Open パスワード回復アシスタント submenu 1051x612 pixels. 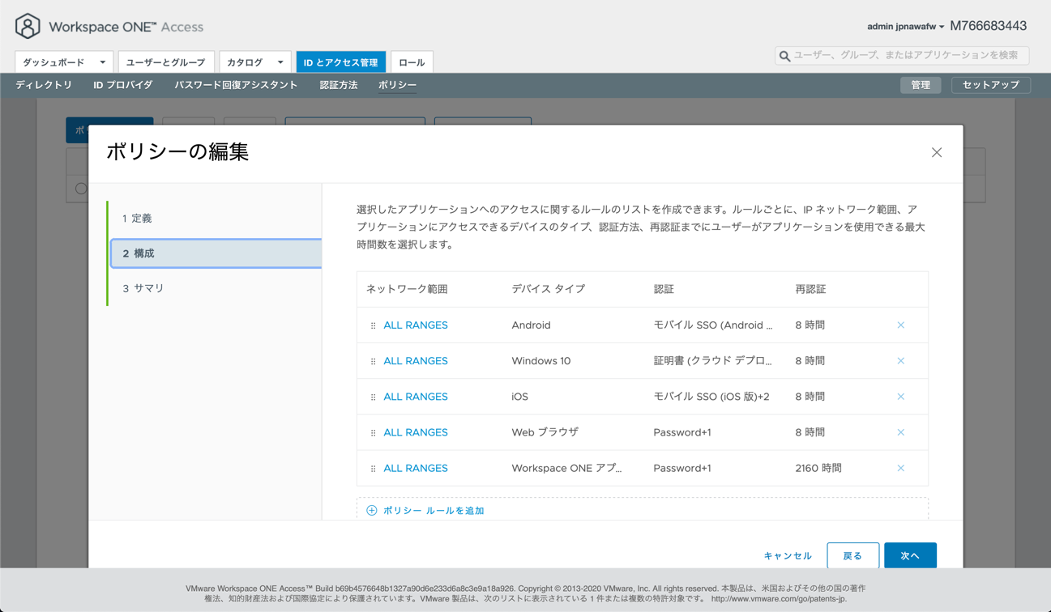click(236, 85)
